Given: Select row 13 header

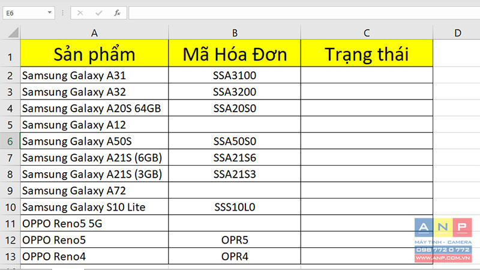Looking at the screenshot, I should (10, 256).
